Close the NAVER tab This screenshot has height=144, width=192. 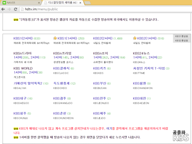(x=39, y=3)
